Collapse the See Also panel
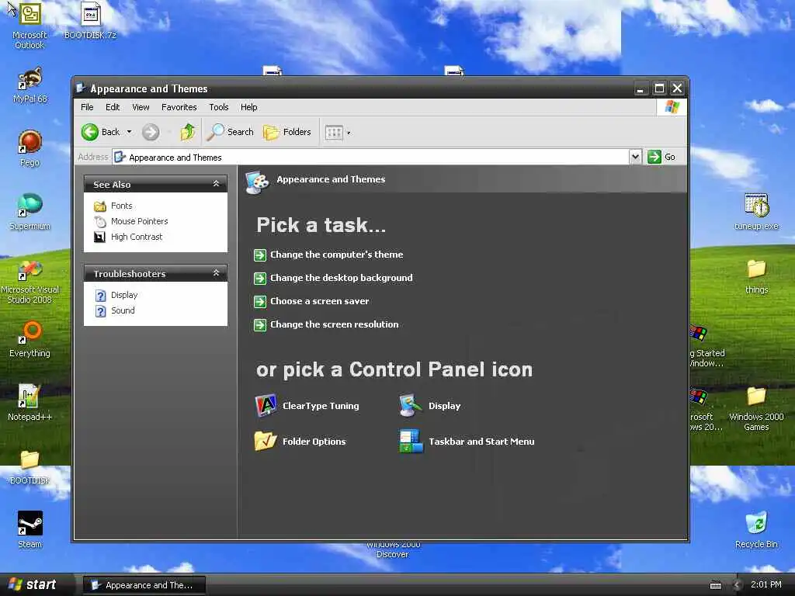This screenshot has height=596, width=795. (216, 184)
